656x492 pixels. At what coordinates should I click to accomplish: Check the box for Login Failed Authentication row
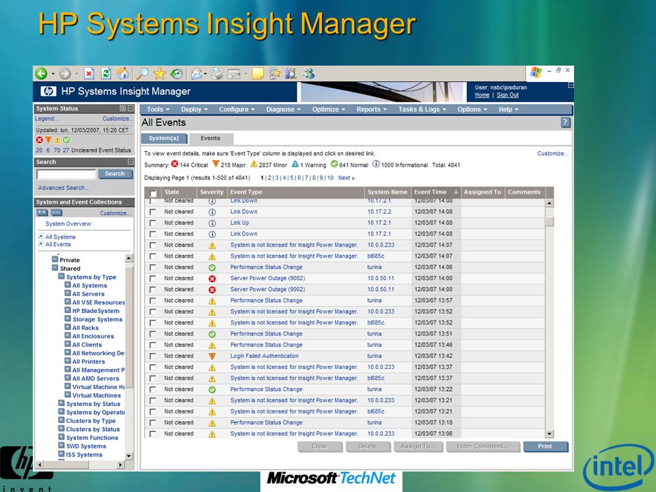(152, 356)
